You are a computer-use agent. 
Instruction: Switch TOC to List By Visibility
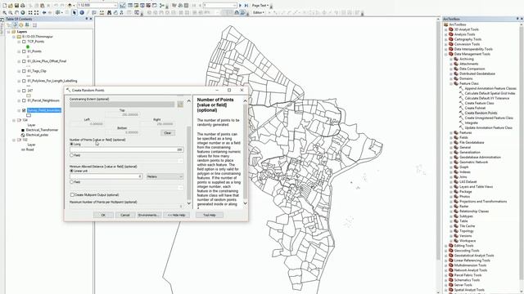click(x=21, y=25)
